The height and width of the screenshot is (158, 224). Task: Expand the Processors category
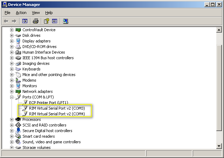12,119
